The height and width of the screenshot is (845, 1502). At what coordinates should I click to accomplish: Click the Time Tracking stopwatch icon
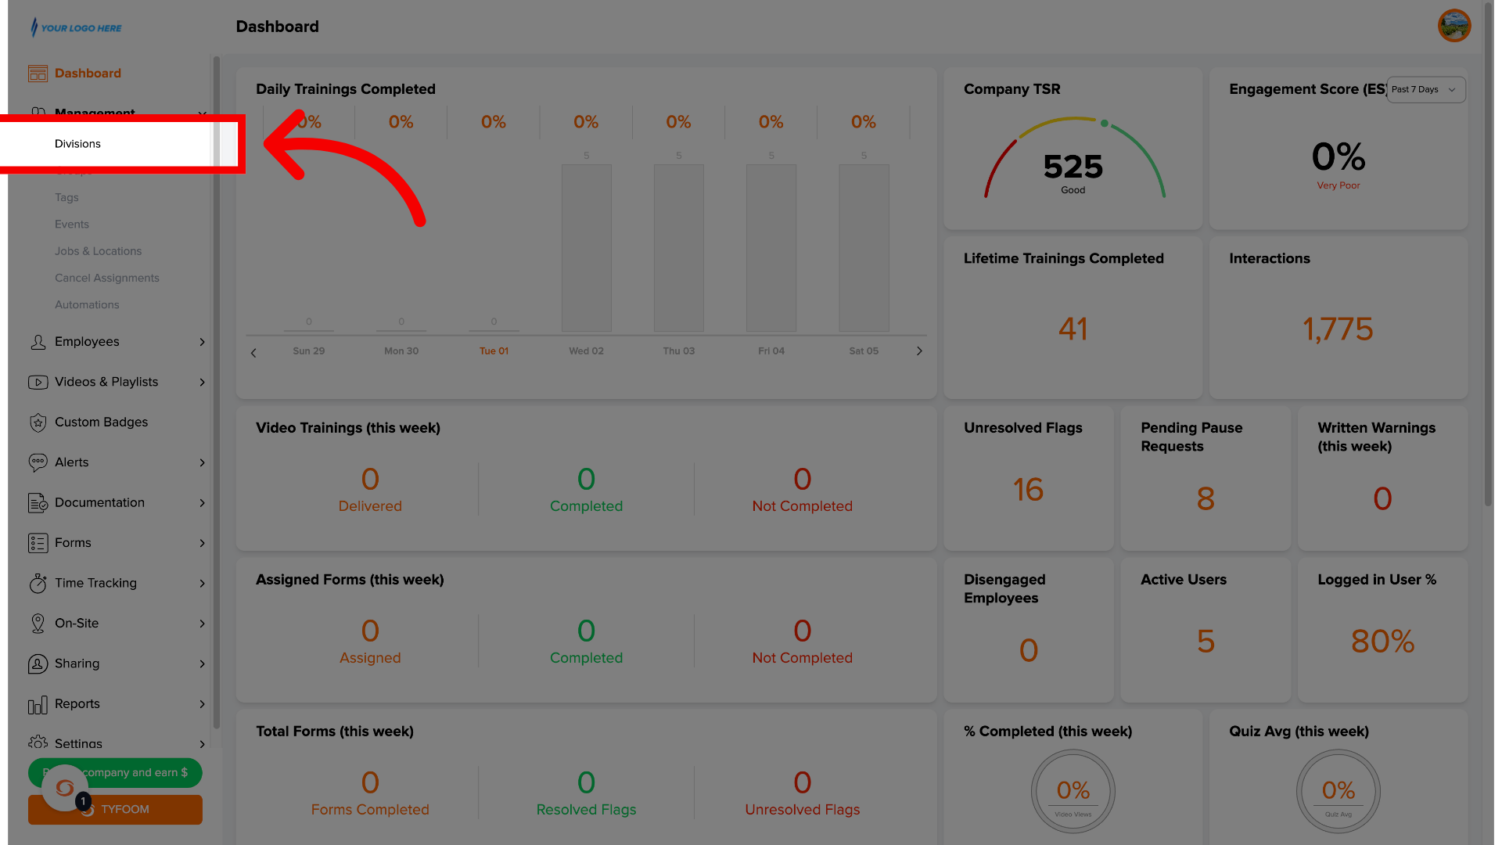[38, 584]
